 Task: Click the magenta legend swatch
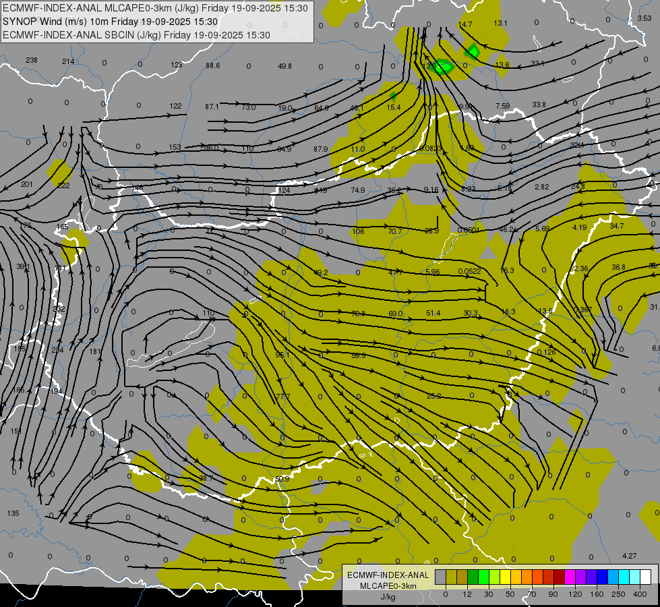click(x=570, y=577)
